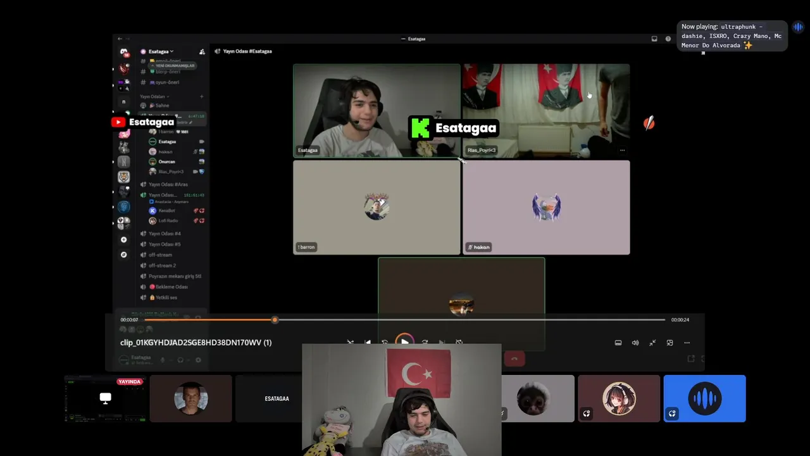Select the man avatar participant tile
This screenshot has width=810, height=456.
[x=191, y=398]
